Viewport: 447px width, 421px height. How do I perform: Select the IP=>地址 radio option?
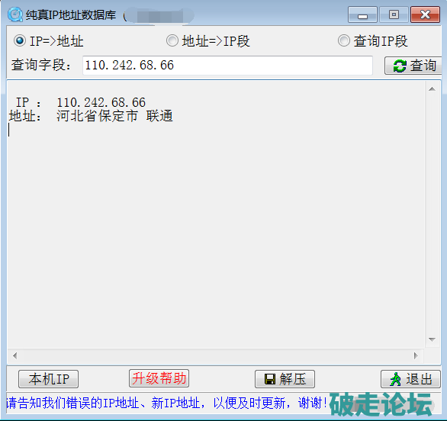20,40
